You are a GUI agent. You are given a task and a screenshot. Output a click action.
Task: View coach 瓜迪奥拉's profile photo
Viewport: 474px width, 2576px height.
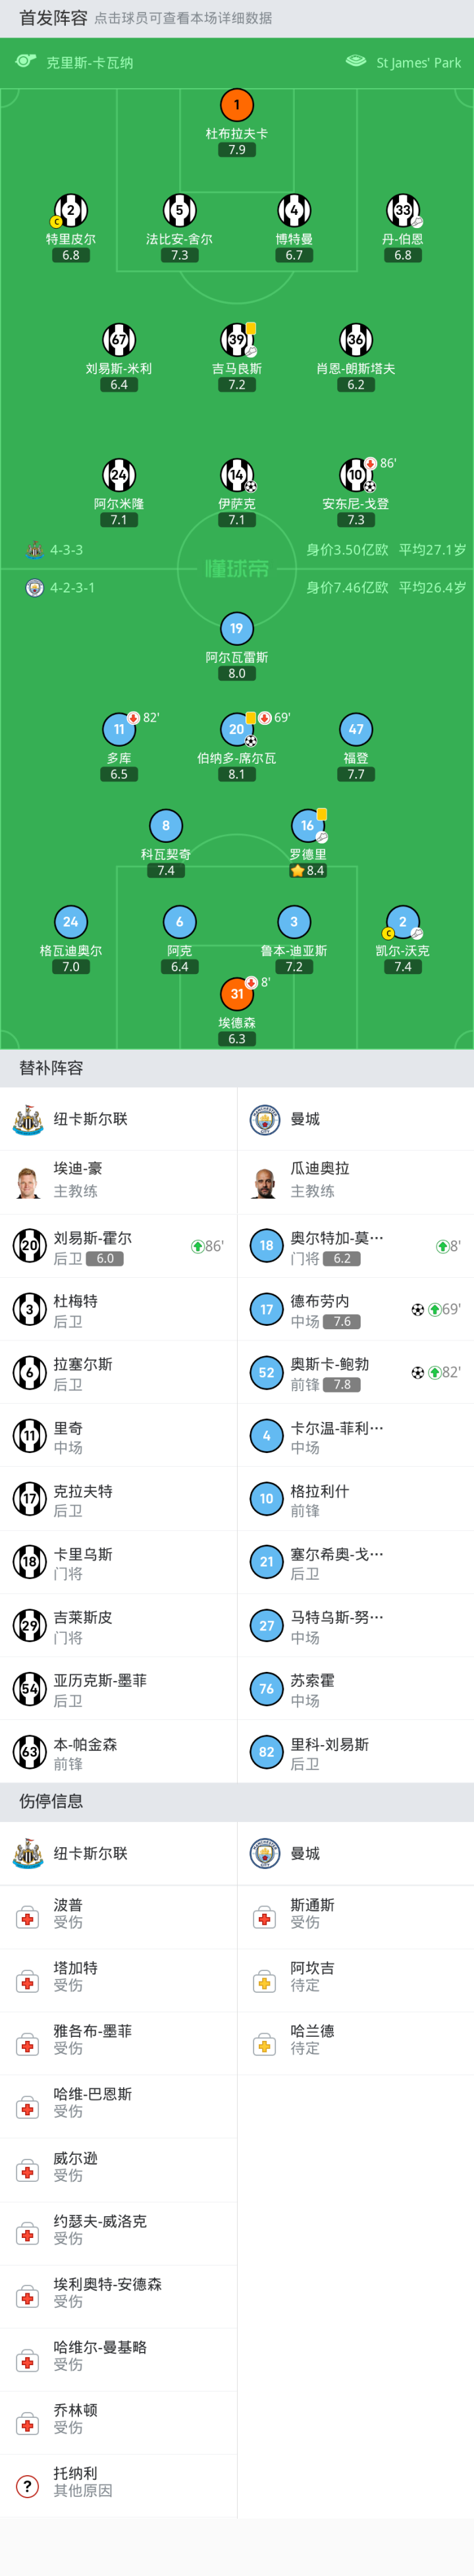point(265,1182)
